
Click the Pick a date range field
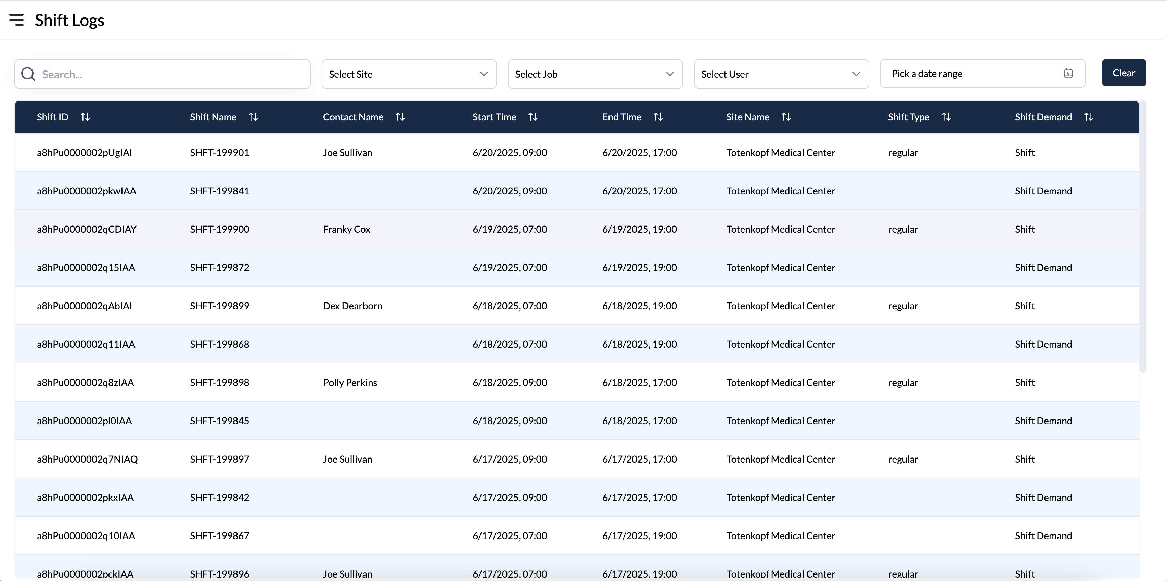[951, 73]
